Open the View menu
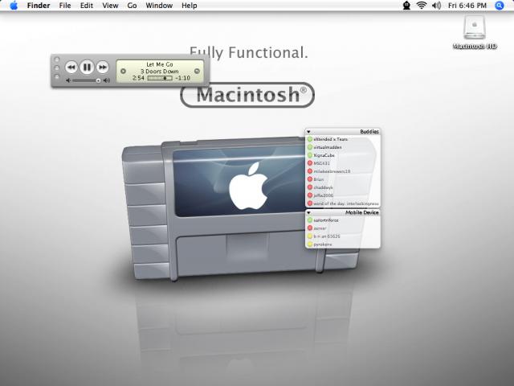Viewport: 514px width, 386px height. [110, 6]
